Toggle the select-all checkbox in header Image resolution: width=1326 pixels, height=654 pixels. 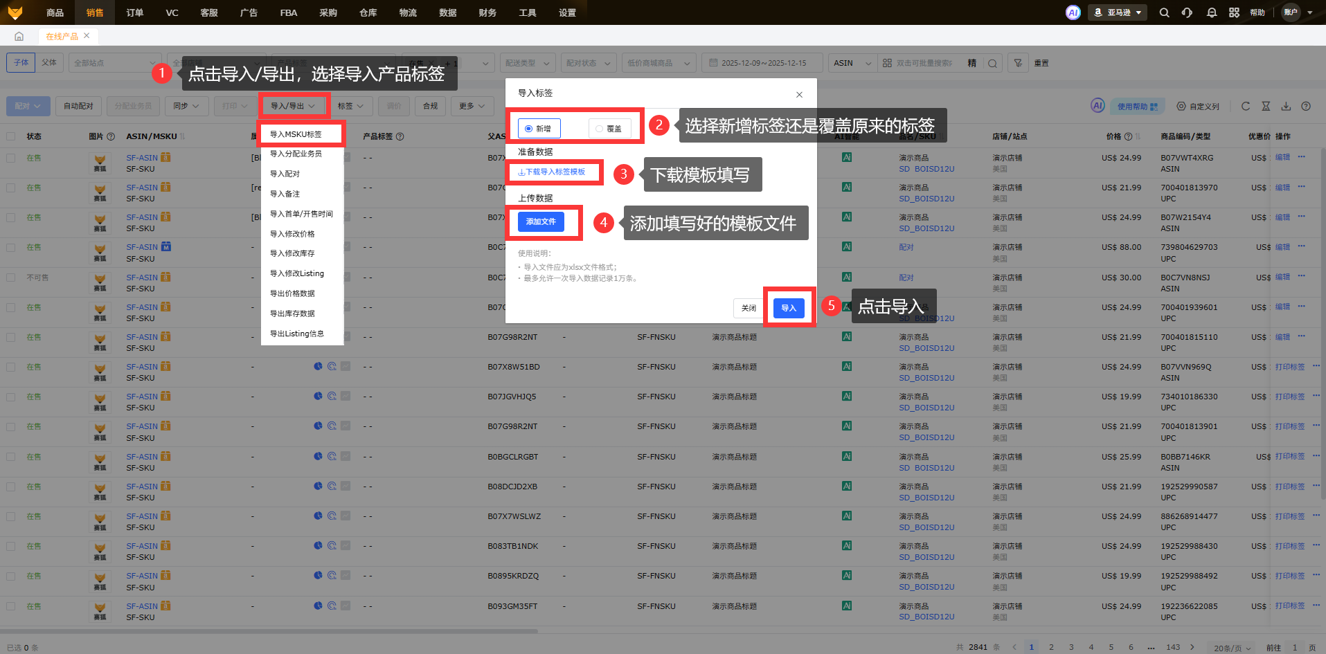10,136
